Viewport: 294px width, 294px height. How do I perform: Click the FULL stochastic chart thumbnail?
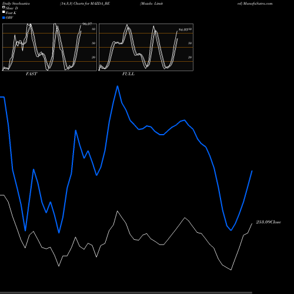pyautogui.click(x=146, y=47)
